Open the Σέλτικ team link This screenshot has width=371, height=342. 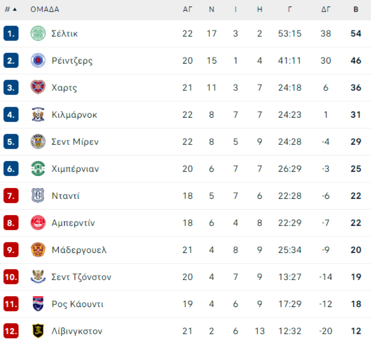65,34
